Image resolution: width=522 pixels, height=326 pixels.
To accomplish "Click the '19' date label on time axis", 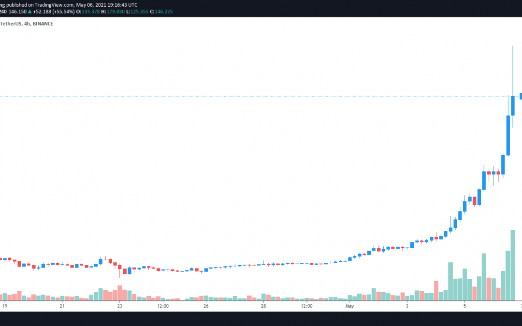I will coord(5,306).
